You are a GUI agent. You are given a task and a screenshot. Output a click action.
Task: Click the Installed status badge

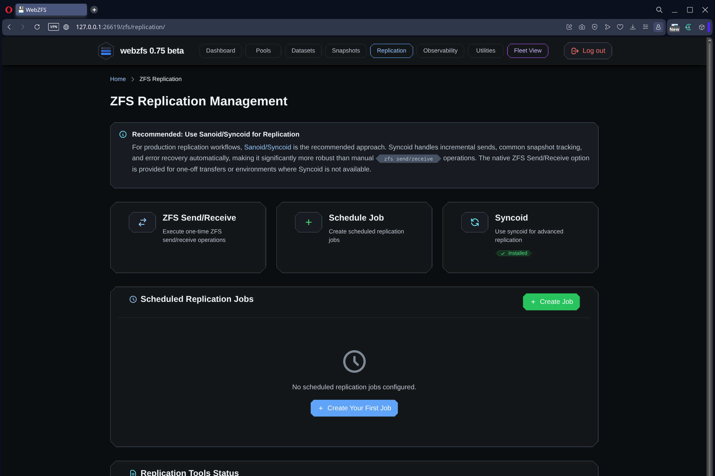pos(514,253)
